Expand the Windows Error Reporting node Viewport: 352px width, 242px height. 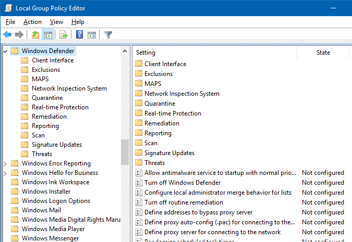pyautogui.click(x=5, y=164)
